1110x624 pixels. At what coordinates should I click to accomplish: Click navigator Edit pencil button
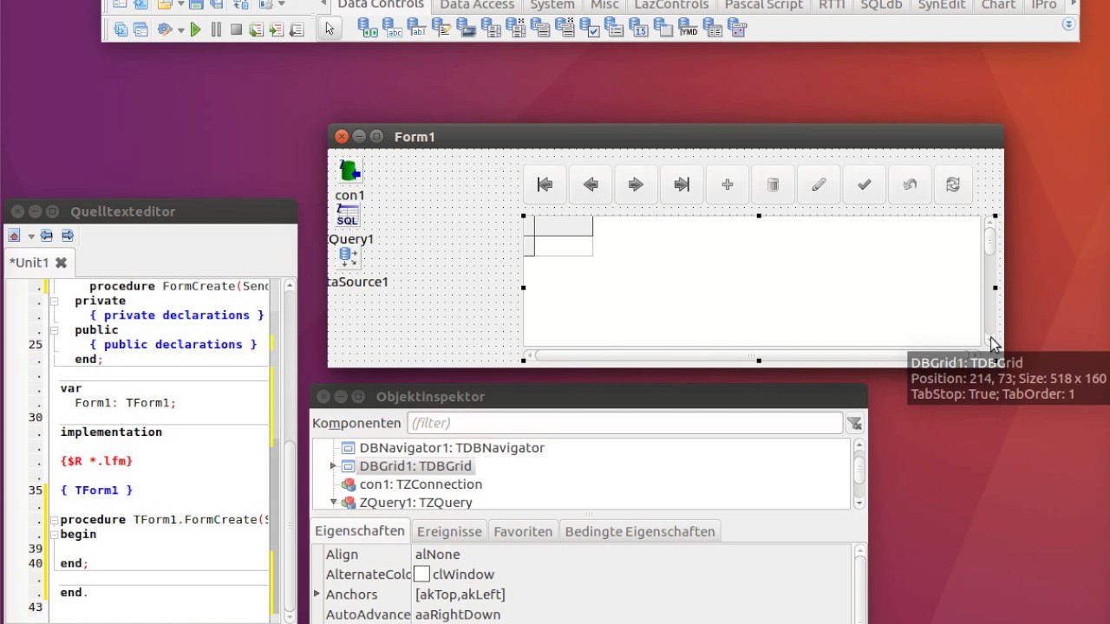[819, 185]
